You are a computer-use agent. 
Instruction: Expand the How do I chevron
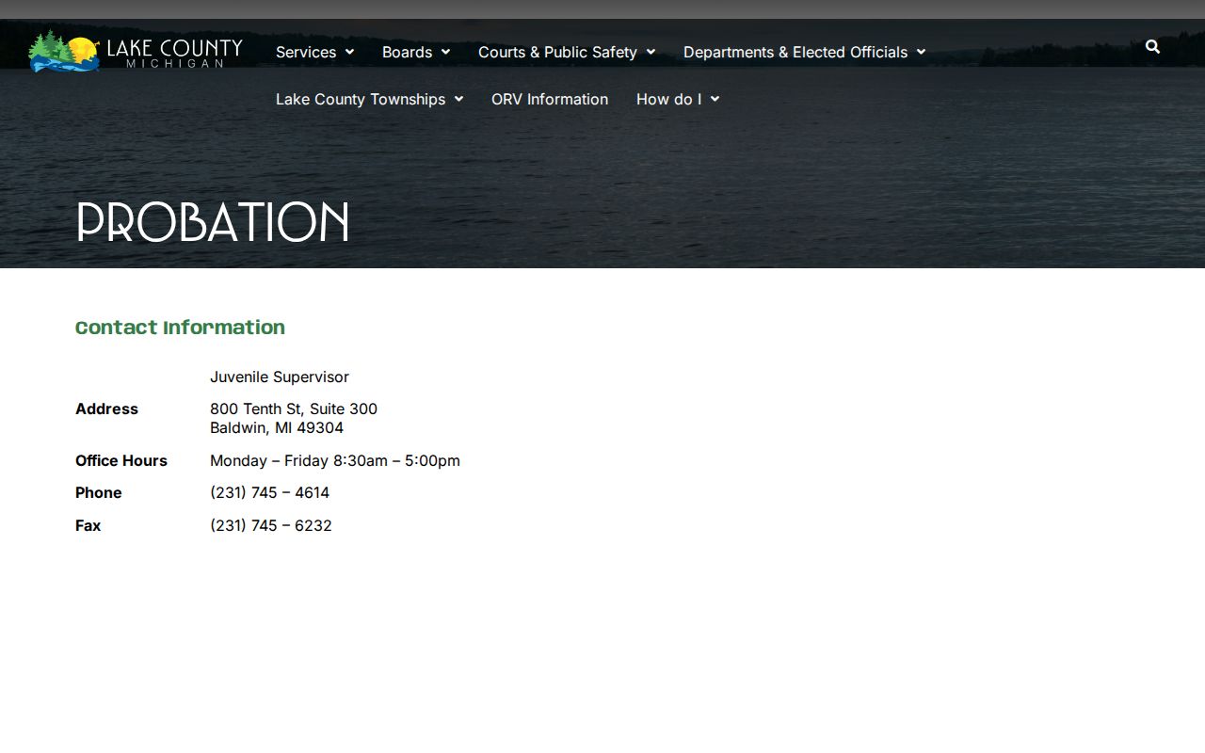715,99
